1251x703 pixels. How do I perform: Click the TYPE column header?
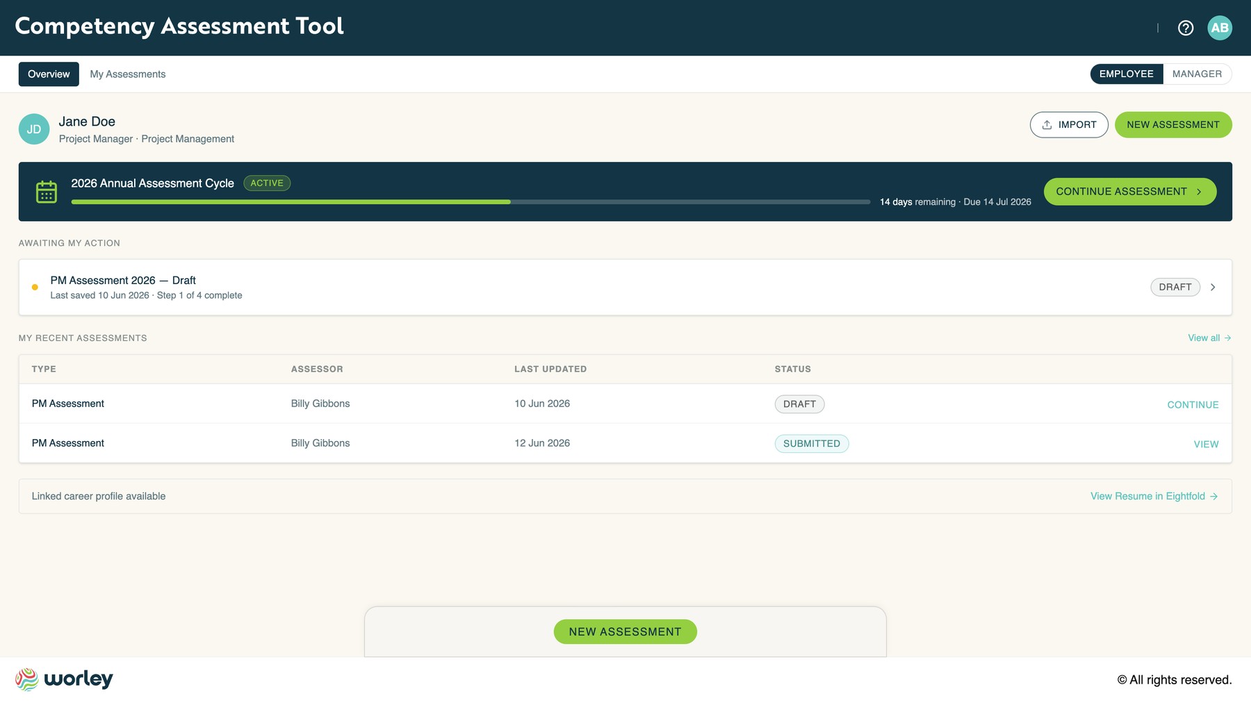tap(44, 370)
